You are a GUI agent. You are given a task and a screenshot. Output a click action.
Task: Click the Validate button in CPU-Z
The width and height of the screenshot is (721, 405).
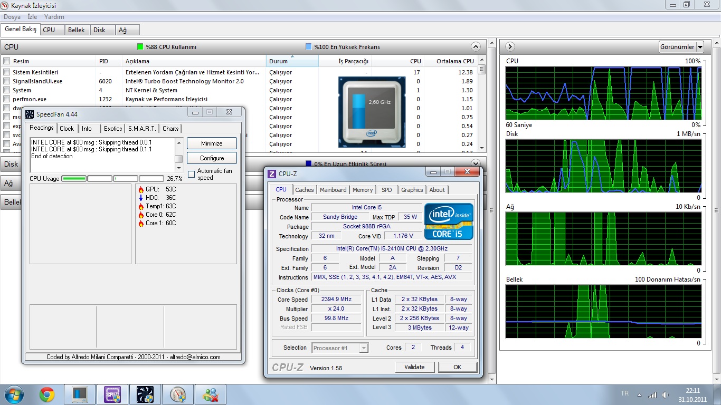click(414, 367)
